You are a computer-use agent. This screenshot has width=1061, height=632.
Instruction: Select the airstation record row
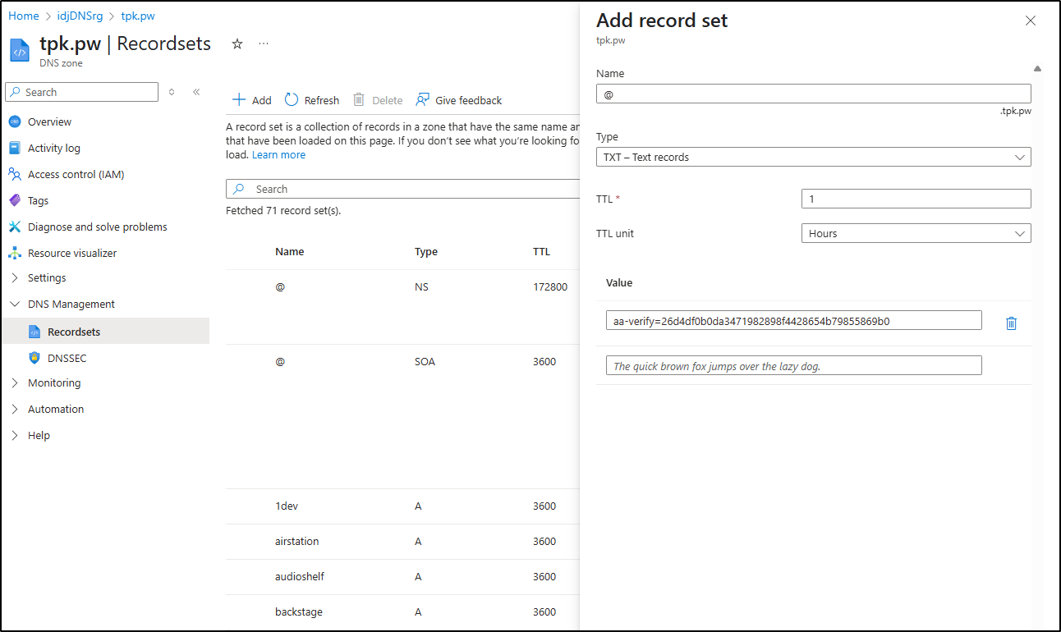tap(403, 542)
